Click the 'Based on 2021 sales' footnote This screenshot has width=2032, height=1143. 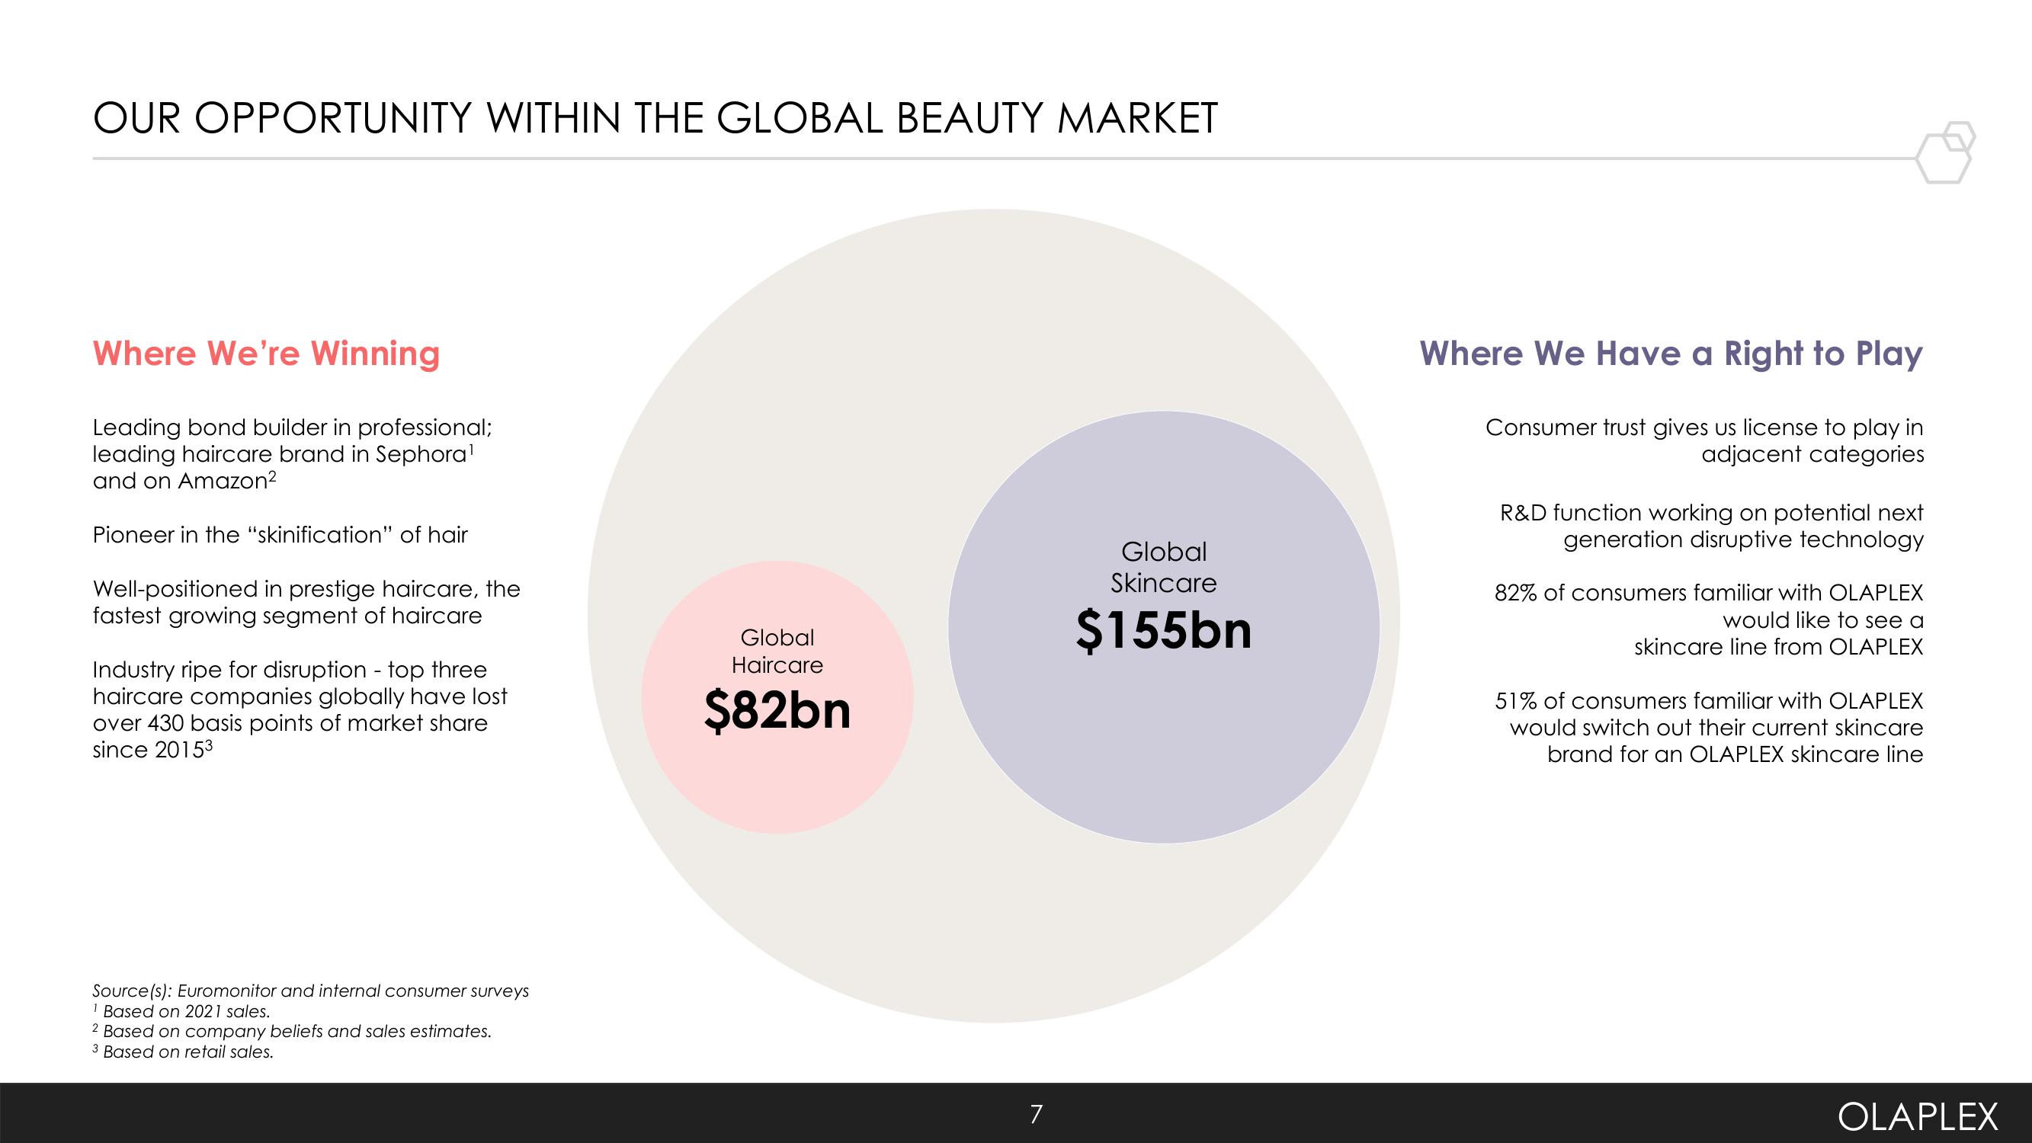pyautogui.click(x=182, y=1012)
